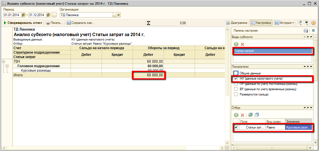Click Сформировать отчет button
Image resolution: width=319 pixels, height=151 pixels.
tap(23, 23)
